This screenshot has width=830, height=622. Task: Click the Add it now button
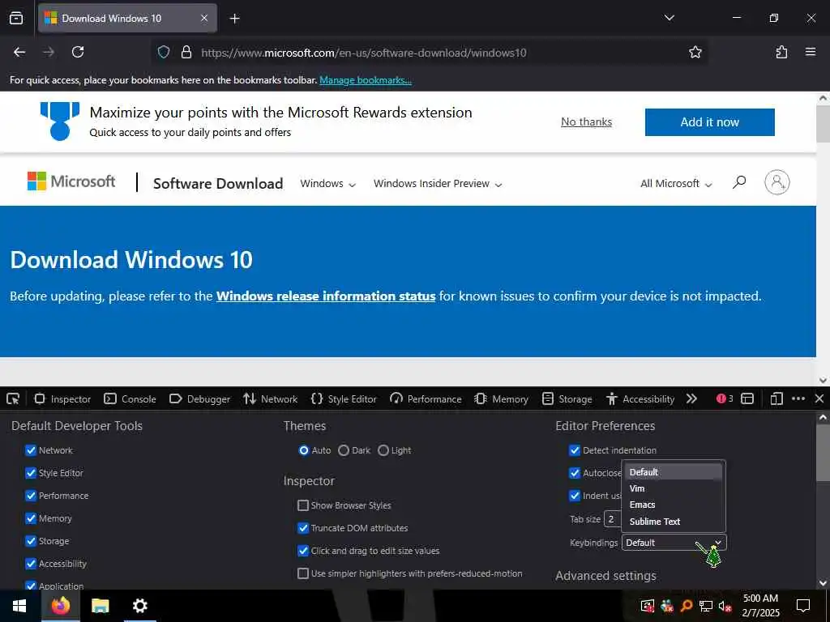coord(709,122)
